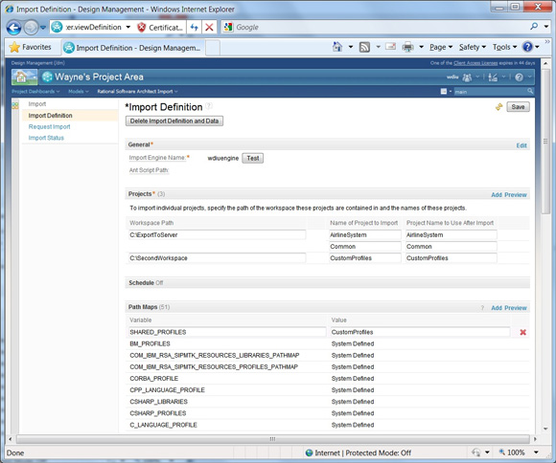Select the Import Definition browser tab
This screenshot has width=556, height=463.
point(132,48)
